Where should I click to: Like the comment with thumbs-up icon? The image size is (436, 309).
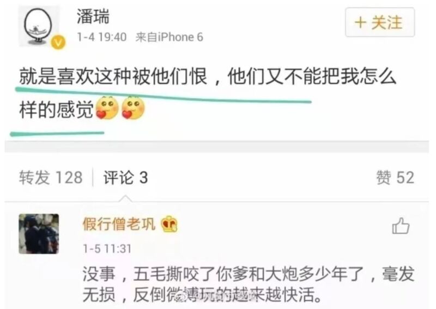(x=401, y=226)
